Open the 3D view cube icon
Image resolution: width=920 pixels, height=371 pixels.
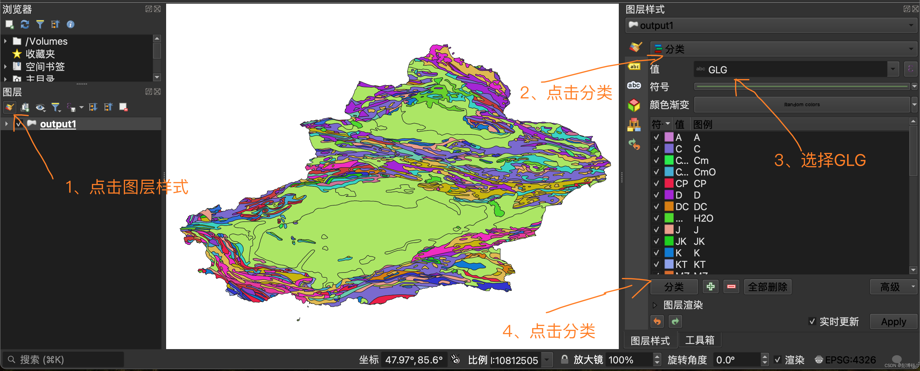click(x=634, y=105)
